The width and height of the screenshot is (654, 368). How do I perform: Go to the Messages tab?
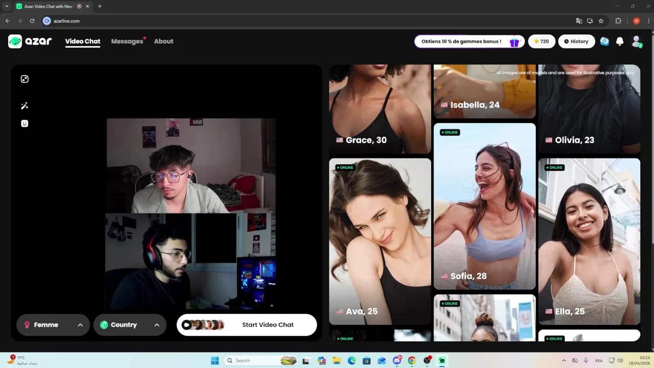(x=127, y=41)
